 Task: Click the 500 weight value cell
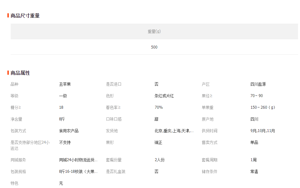tap(154, 47)
